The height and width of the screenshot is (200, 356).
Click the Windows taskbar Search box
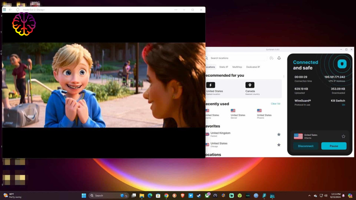pos(109,196)
